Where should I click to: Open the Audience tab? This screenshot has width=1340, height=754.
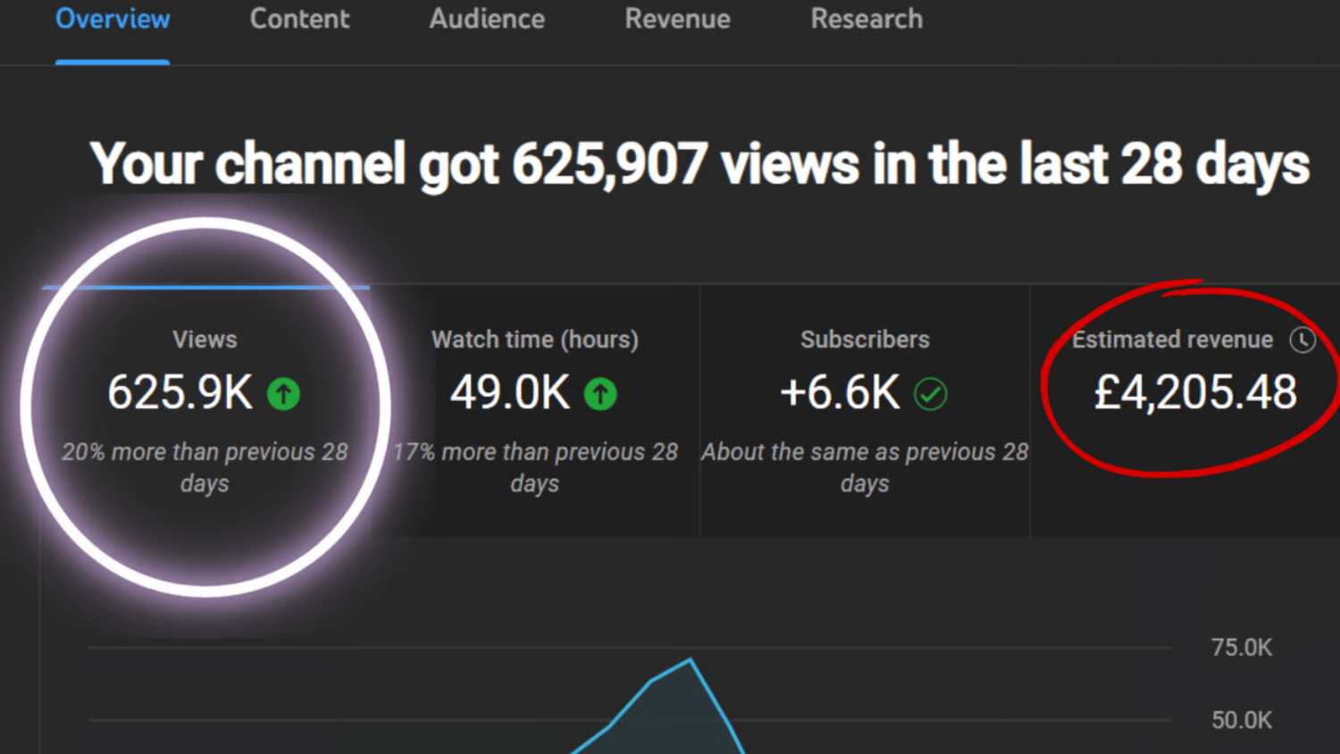[x=487, y=19]
